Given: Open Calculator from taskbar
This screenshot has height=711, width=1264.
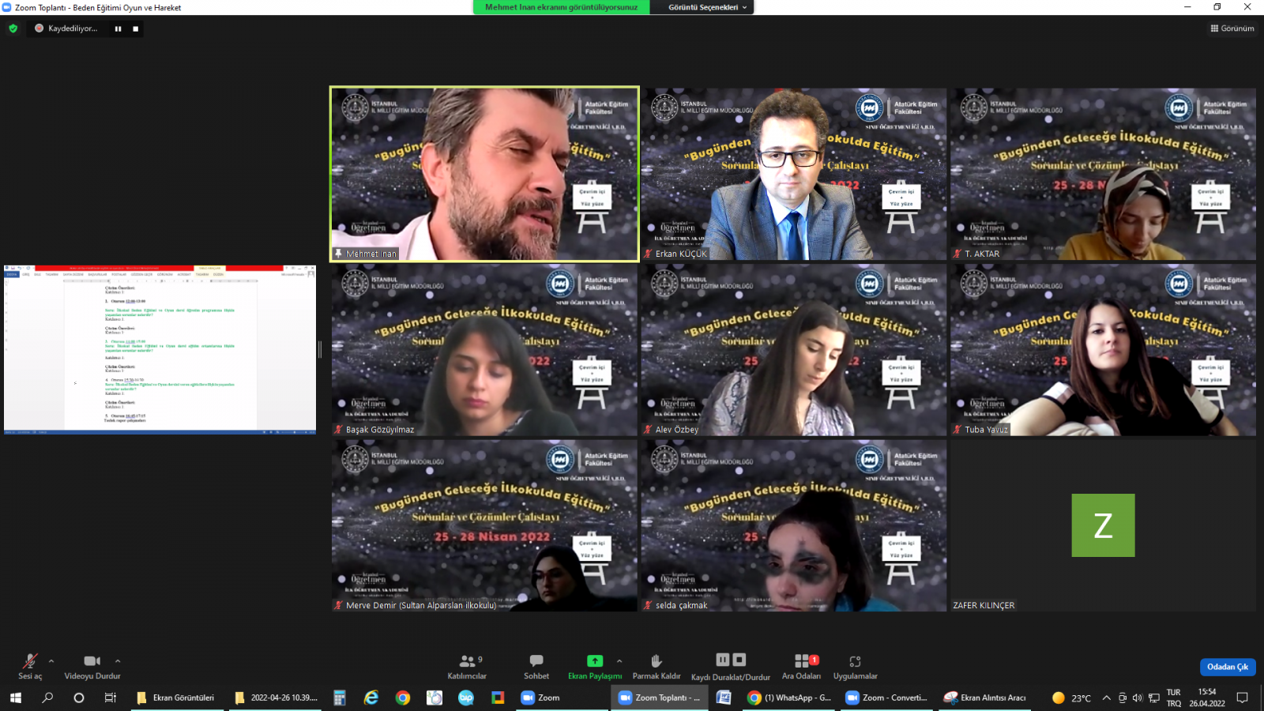Looking at the screenshot, I should click(x=340, y=698).
